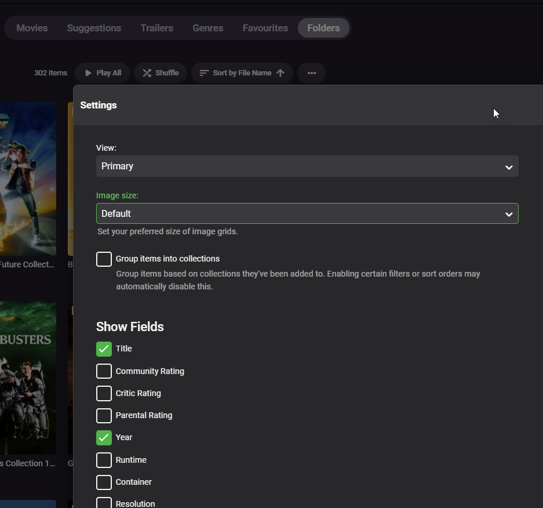Enable the Community Rating checkbox
The height and width of the screenshot is (508, 543).
pos(104,371)
